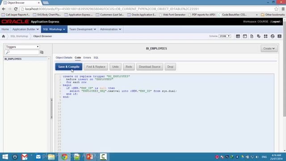Expand the bookmarks bar overflow arrow
The height and width of the screenshot is (161, 286).
pyautogui.click(x=257, y=15)
